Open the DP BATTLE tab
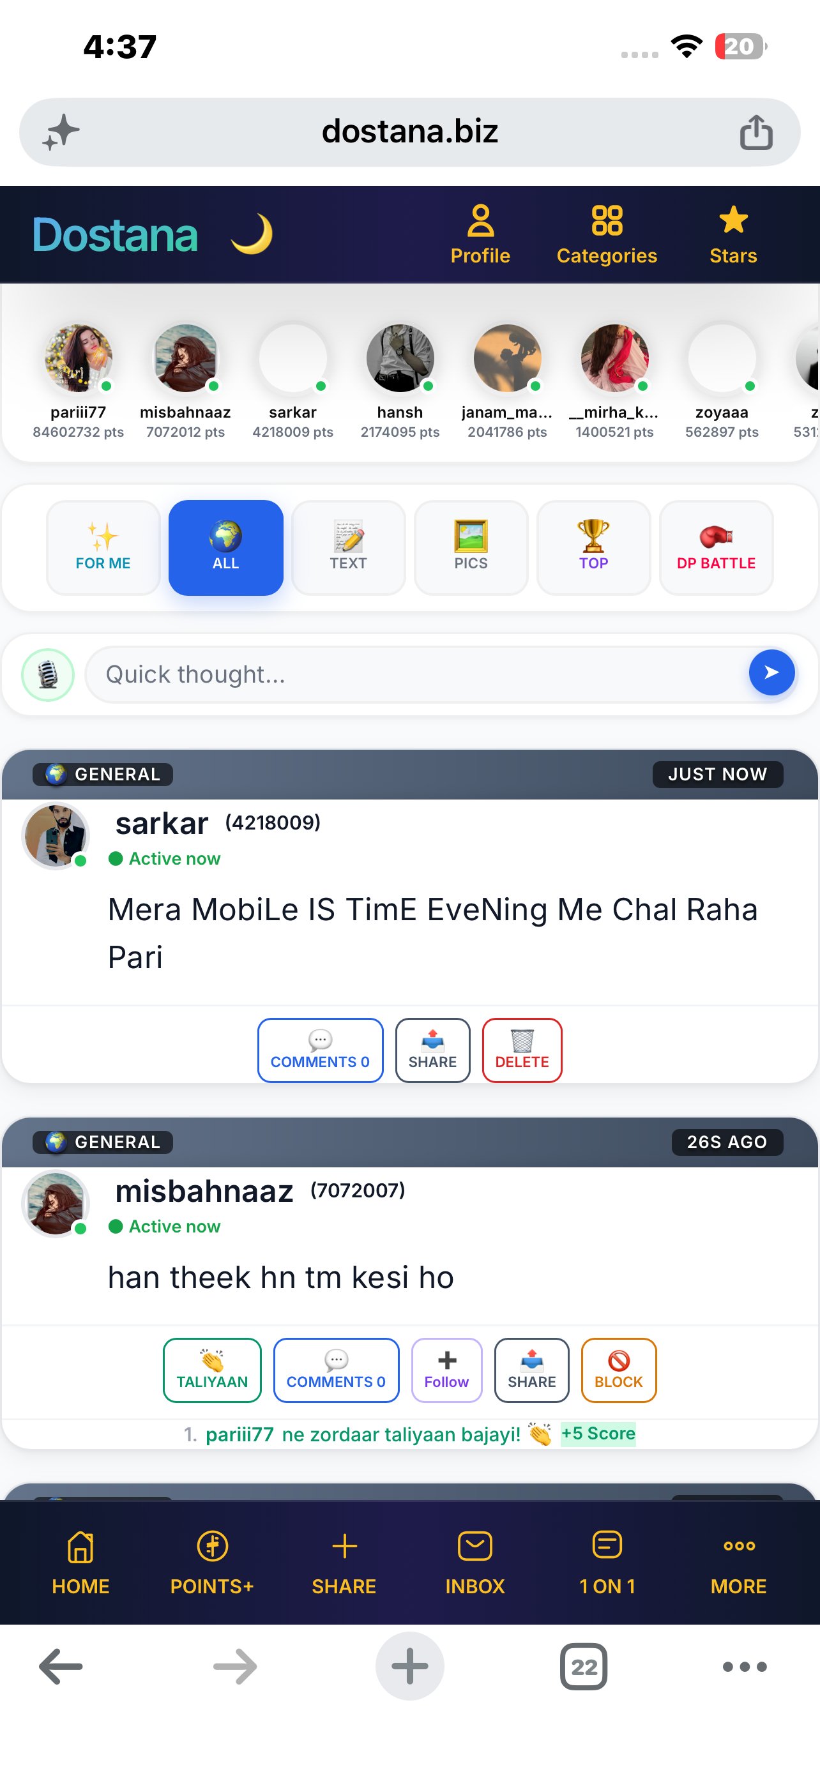 (716, 547)
